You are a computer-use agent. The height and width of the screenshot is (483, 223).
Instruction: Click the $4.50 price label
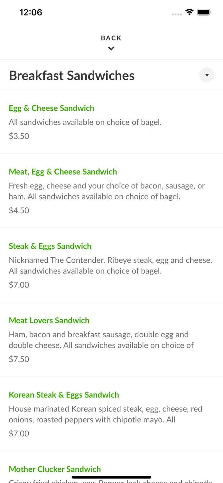(x=19, y=210)
